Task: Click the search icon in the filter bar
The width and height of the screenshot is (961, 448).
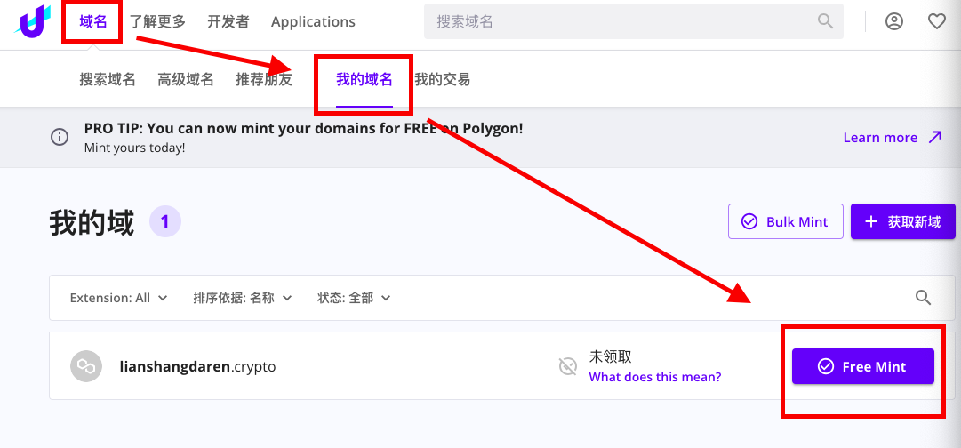Action: click(x=923, y=298)
